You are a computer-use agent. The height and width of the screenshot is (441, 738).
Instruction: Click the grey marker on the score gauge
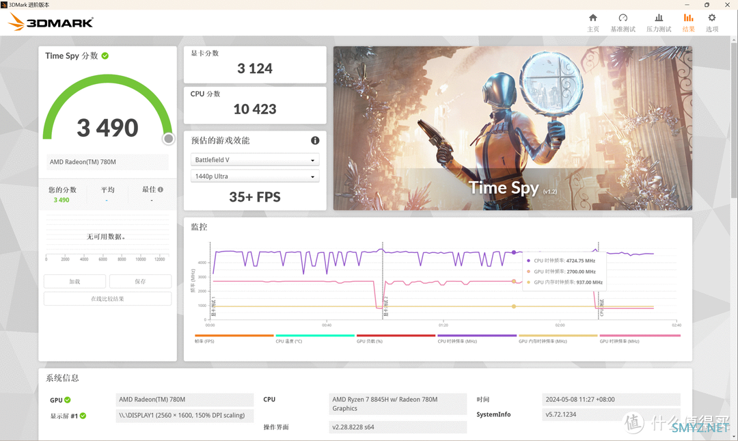(168, 139)
